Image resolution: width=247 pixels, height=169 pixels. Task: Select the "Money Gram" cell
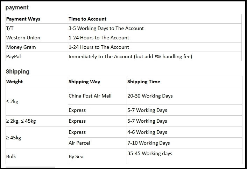point(21,47)
